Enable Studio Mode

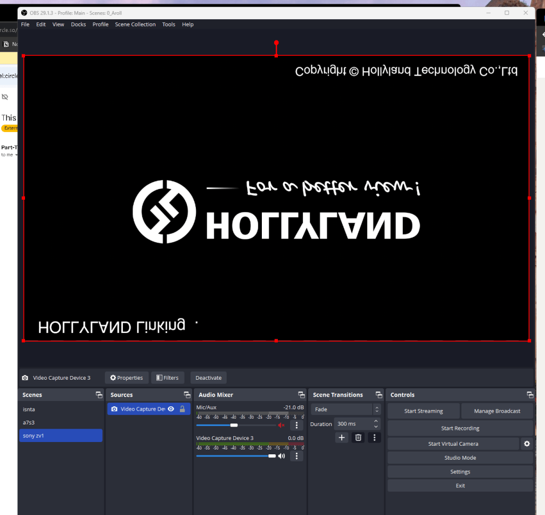coord(460,457)
